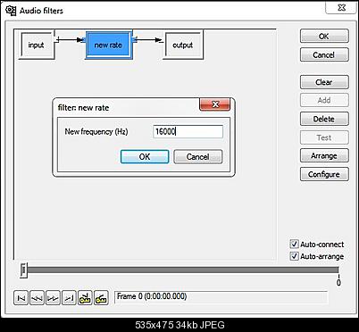Go to start frame button
Viewport: 359px width, 332px height.
tap(21, 298)
